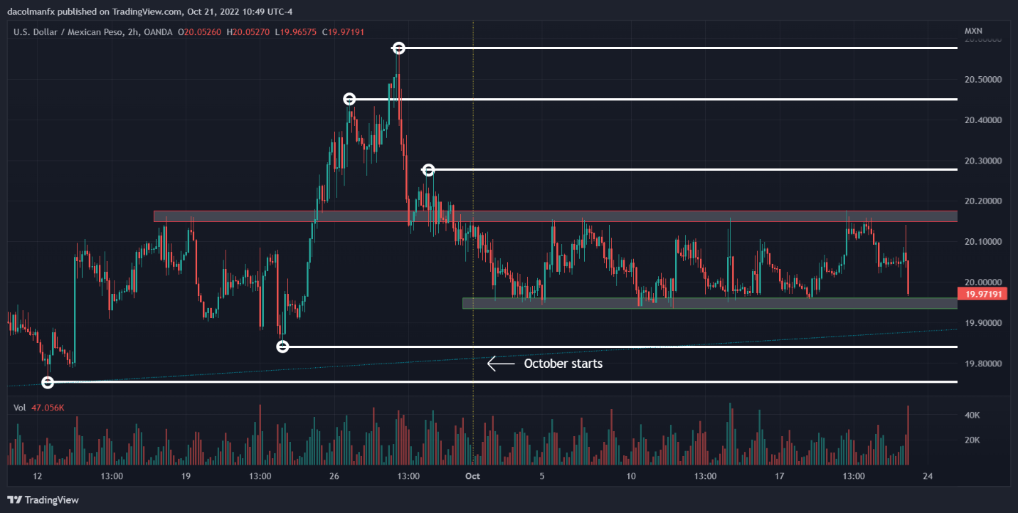Screen dimensions: 1018x513
Task: Click the MXN currency label
Action: pos(974,31)
